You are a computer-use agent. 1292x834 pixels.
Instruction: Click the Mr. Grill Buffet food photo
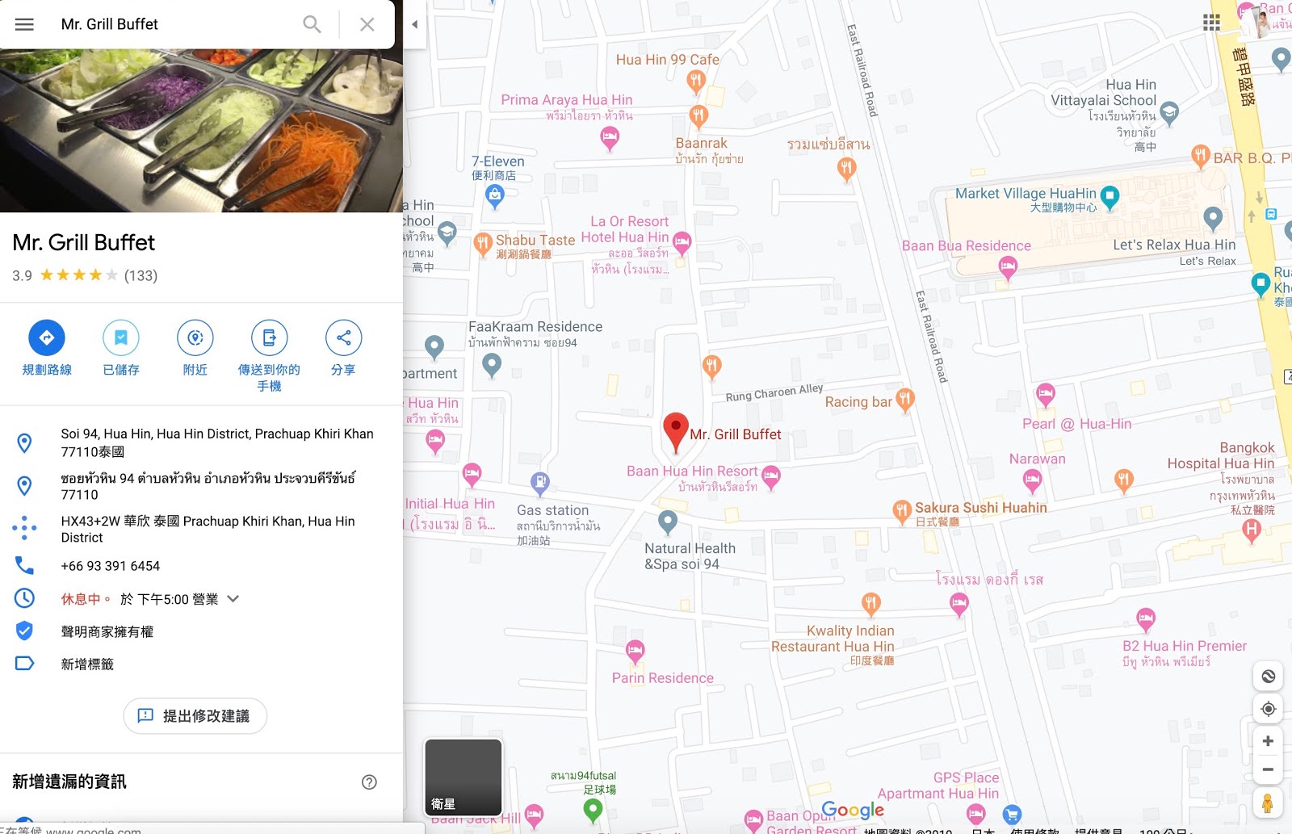coord(201,129)
